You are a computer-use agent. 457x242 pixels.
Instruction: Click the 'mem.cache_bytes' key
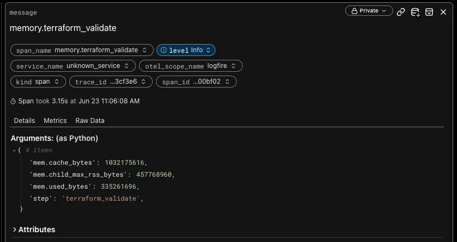[62, 163]
